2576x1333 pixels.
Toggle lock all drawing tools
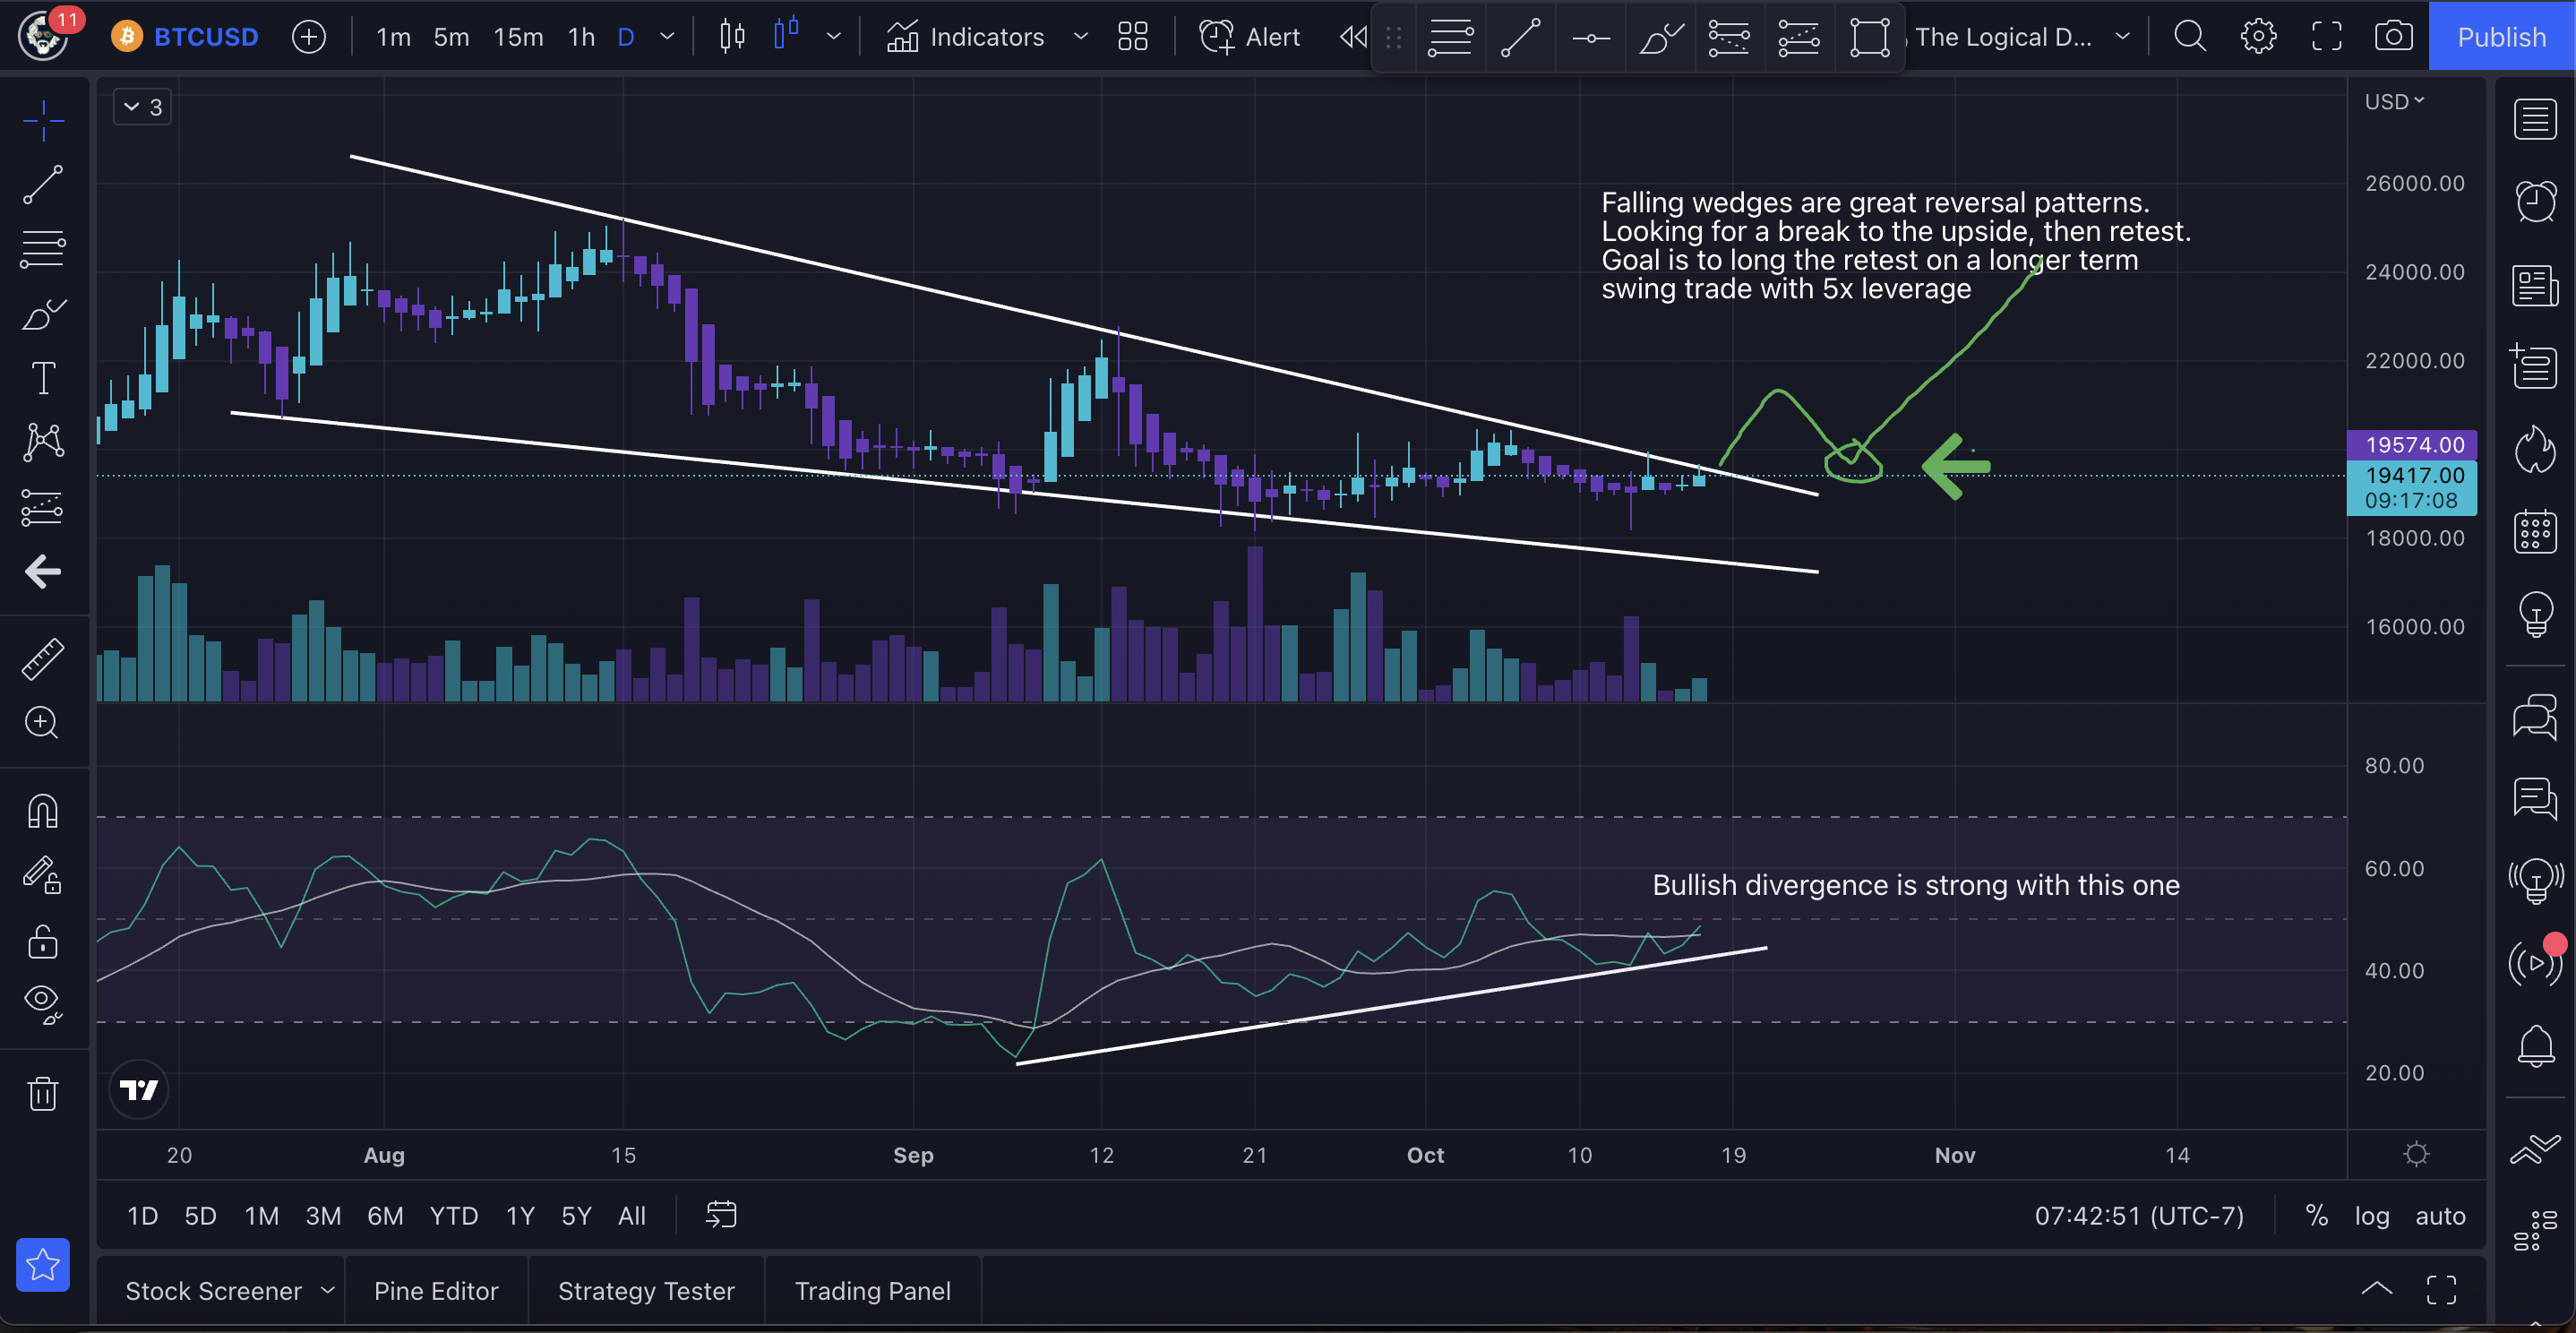(43, 941)
